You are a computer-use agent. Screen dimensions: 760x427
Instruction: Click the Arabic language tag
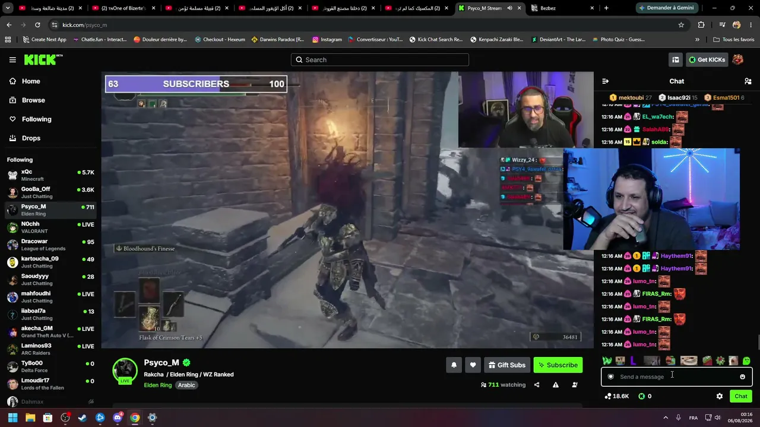coord(186,385)
